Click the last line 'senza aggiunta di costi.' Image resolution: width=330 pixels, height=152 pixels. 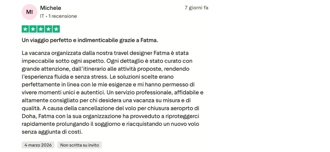tap(52, 132)
